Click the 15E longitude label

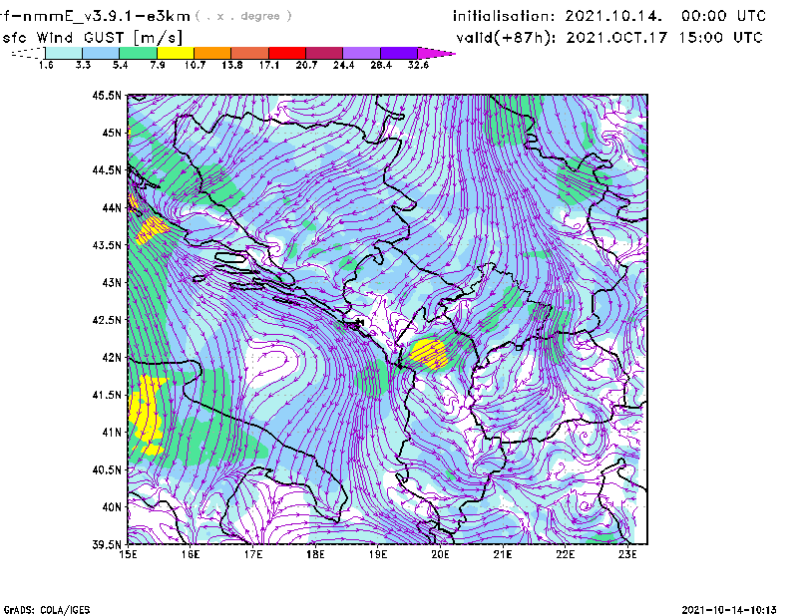pyautogui.click(x=128, y=554)
